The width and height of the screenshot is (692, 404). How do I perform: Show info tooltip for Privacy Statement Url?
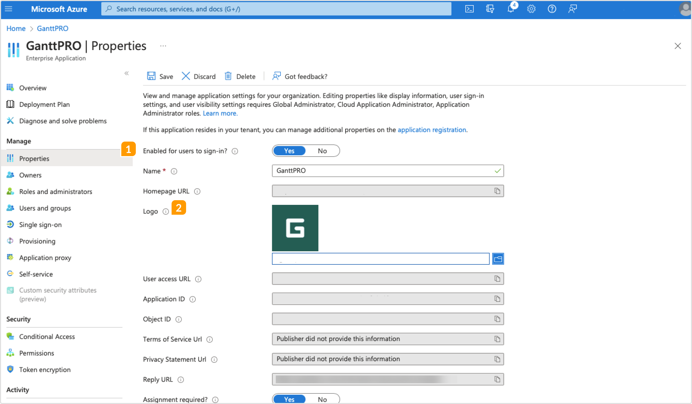point(214,359)
